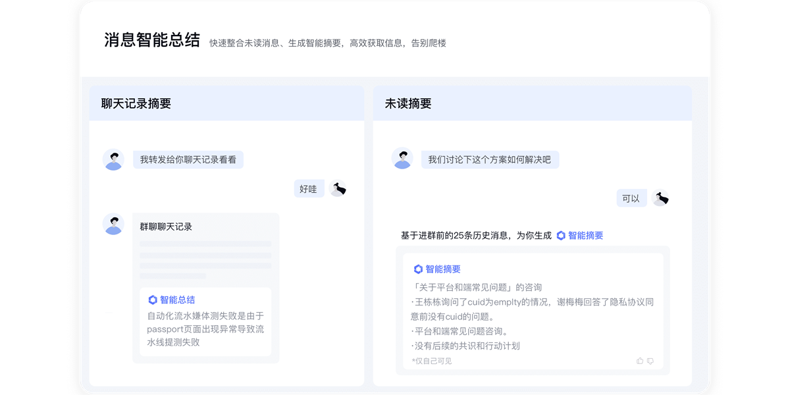Click the 可以 message bubble

pyautogui.click(x=631, y=198)
